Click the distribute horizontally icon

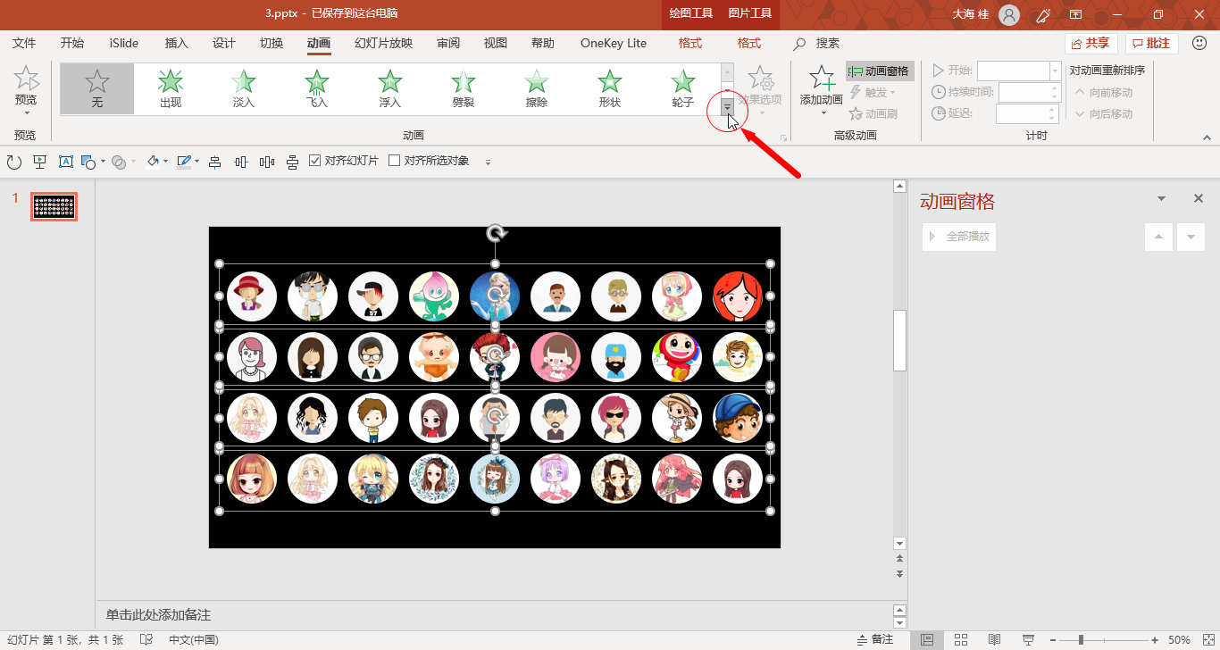tap(266, 162)
